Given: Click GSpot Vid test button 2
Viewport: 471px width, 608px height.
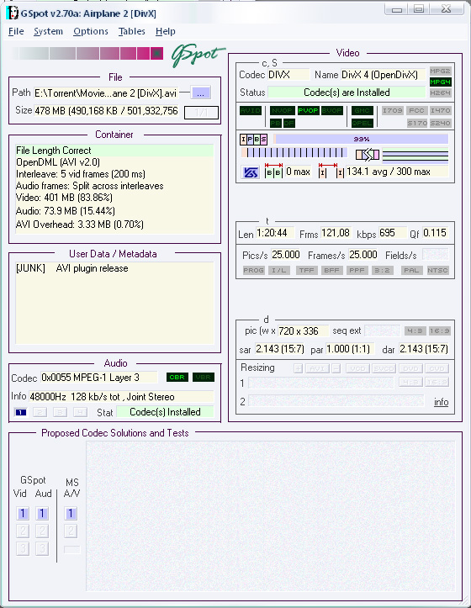Looking at the screenshot, I should pos(23,531).
